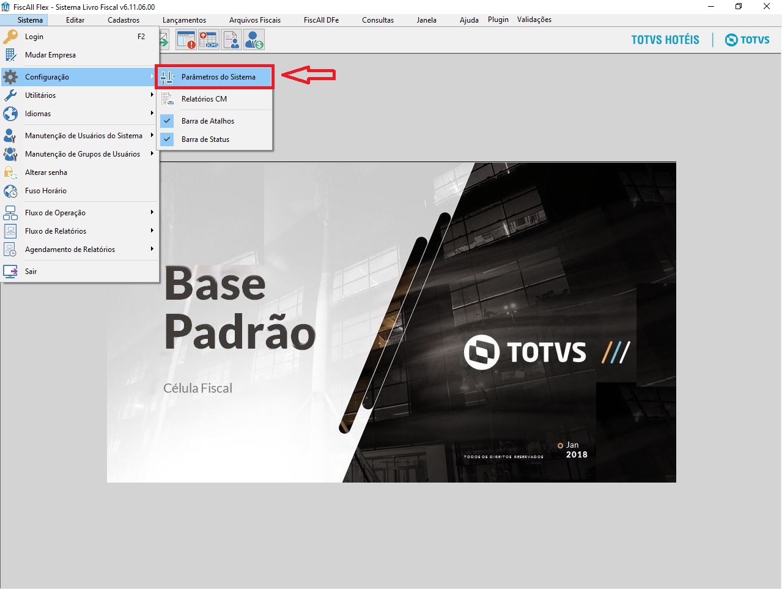Click the Base Padrão splash image
The width and height of the screenshot is (782, 589).
pos(391,322)
